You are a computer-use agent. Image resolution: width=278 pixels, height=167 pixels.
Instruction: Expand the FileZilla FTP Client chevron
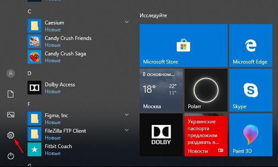pos(127,130)
